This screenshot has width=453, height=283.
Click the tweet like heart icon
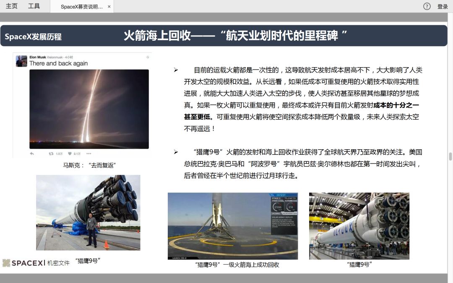pos(70,153)
